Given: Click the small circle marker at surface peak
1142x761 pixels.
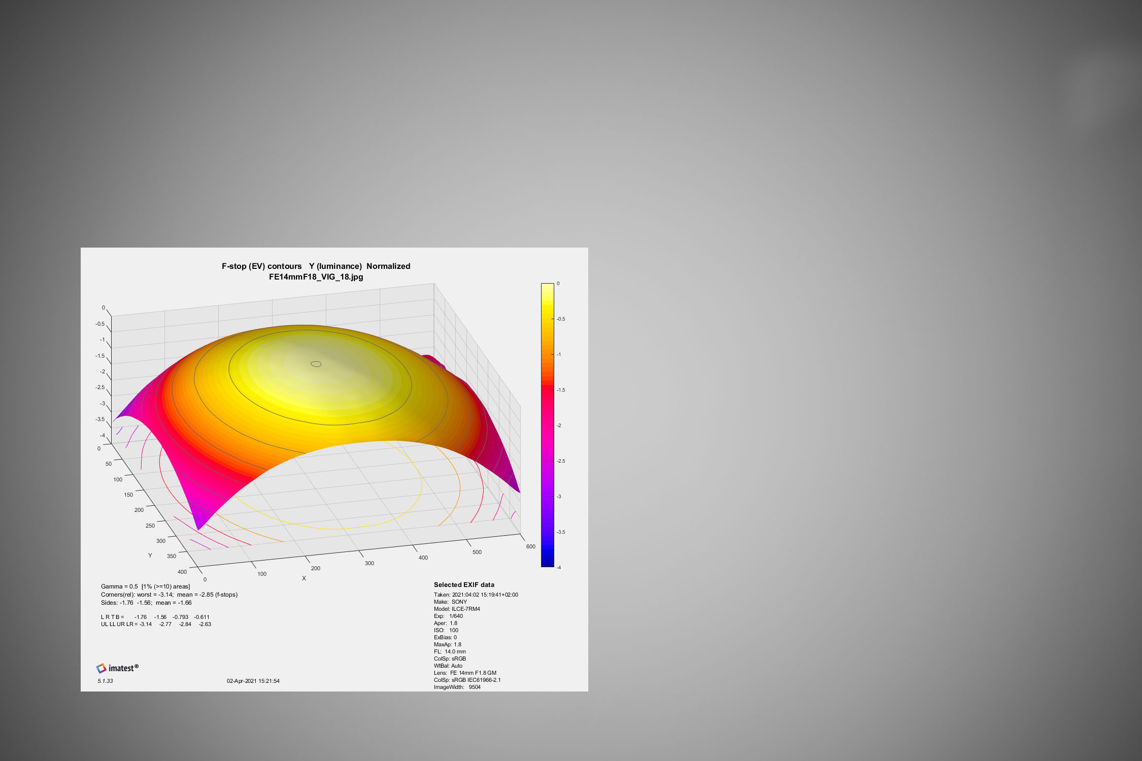Looking at the screenshot, I should tap(316, 364).
